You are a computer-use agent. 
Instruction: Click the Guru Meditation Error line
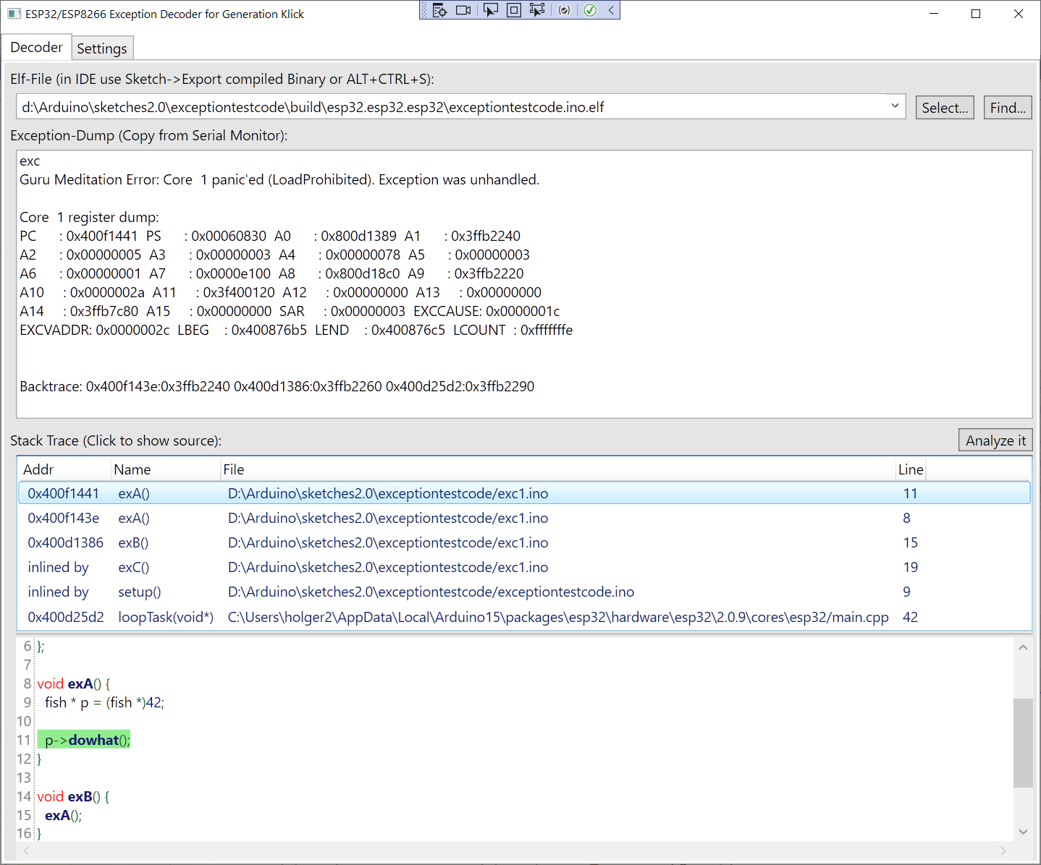279,179
